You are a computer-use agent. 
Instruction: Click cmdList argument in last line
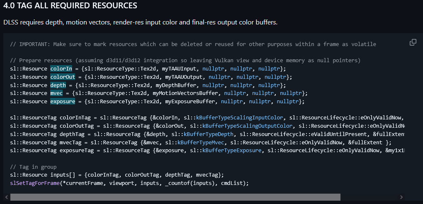pos(232,183)
